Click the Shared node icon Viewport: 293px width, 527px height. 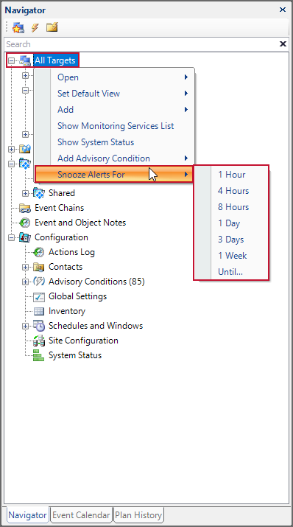[x=39, y=193]
